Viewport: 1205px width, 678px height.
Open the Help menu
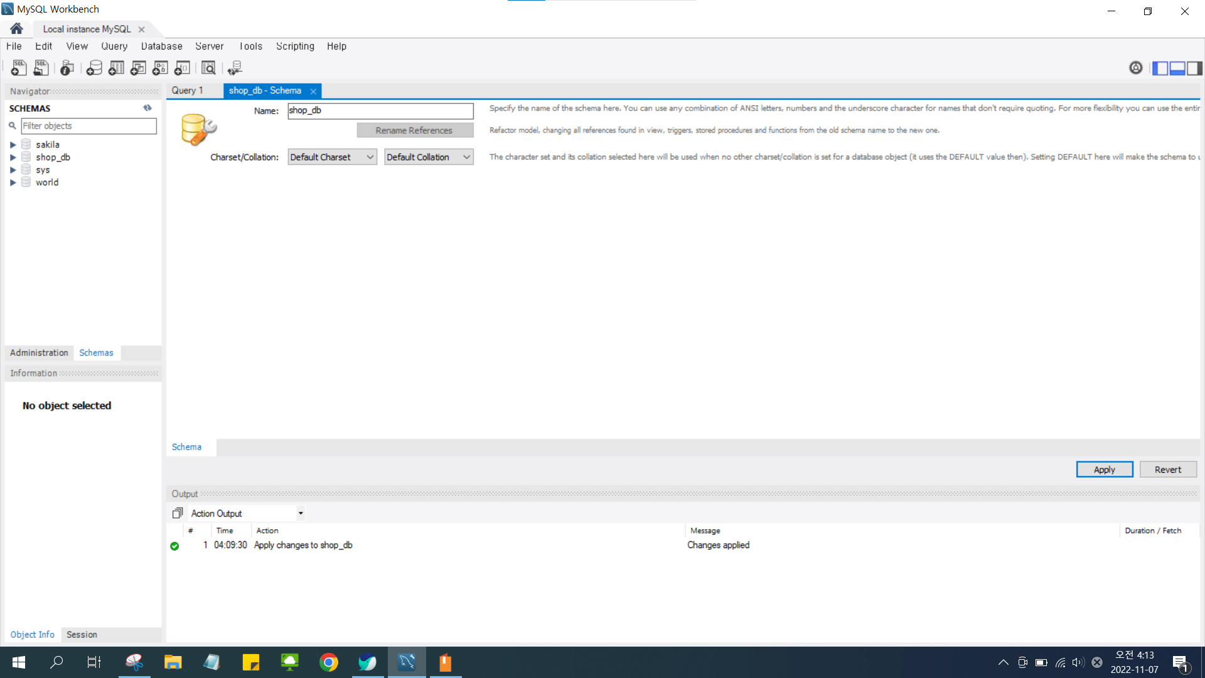click(336, 46)
